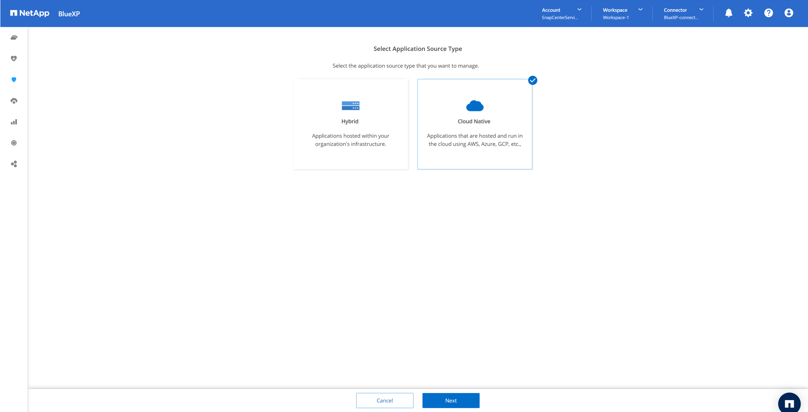Open the Governance sidebar icon

(14, 101)
